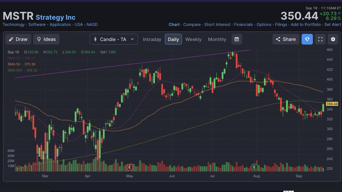342x192 pixels.
Task: Click the share icon inside Share button
Action: 278,39
